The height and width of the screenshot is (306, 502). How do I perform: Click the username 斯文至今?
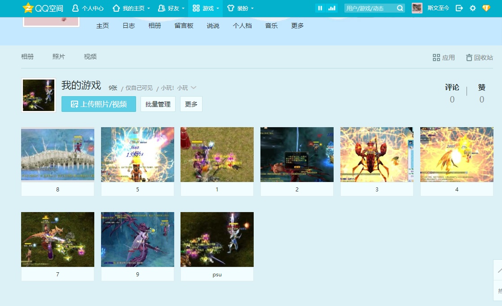point(438,9)
